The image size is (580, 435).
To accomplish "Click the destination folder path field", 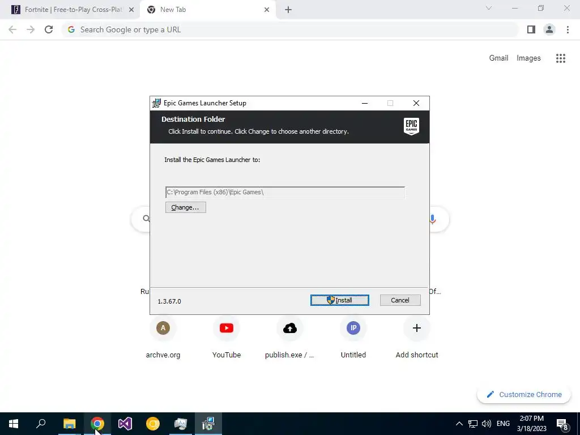I will [285, 193].
